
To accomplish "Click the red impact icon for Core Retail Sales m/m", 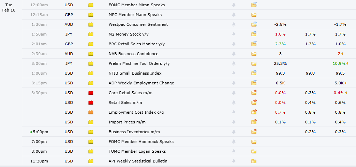I will [x=91, y=93].
